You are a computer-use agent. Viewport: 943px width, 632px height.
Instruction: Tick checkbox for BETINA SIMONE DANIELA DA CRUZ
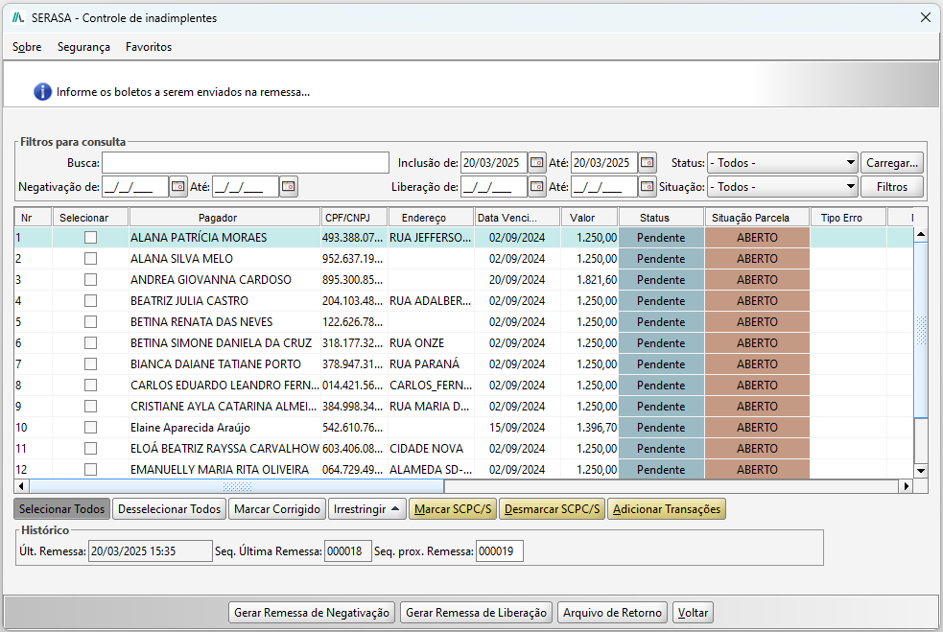point(90,342)
